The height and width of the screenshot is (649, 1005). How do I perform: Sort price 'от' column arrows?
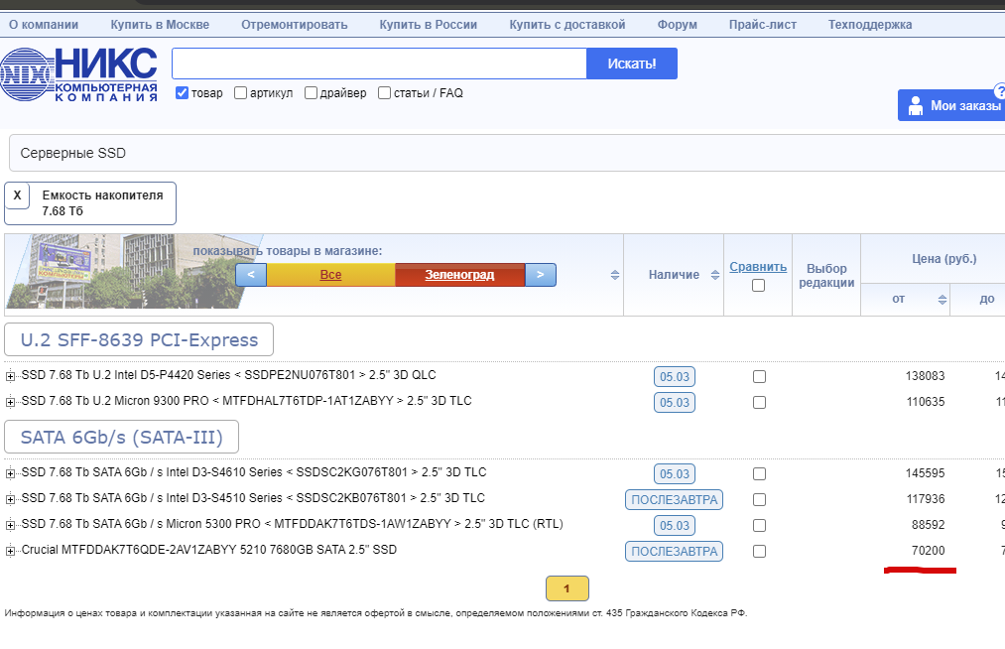942,300
